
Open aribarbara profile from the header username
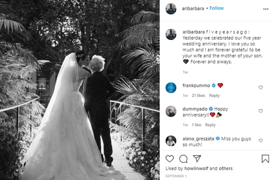point(193,9)
